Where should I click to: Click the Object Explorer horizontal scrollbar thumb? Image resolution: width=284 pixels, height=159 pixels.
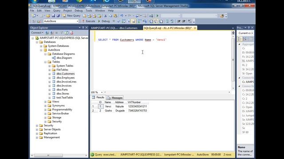tap(48, 155)
